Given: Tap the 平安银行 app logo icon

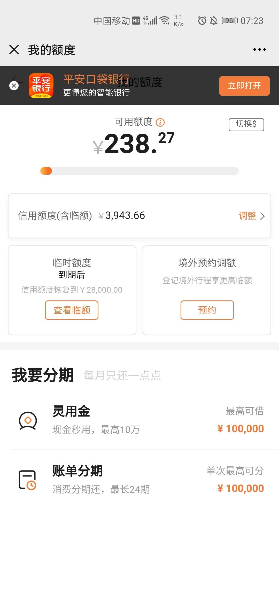Looking at the screenshot, I should [x=41, y=86].
